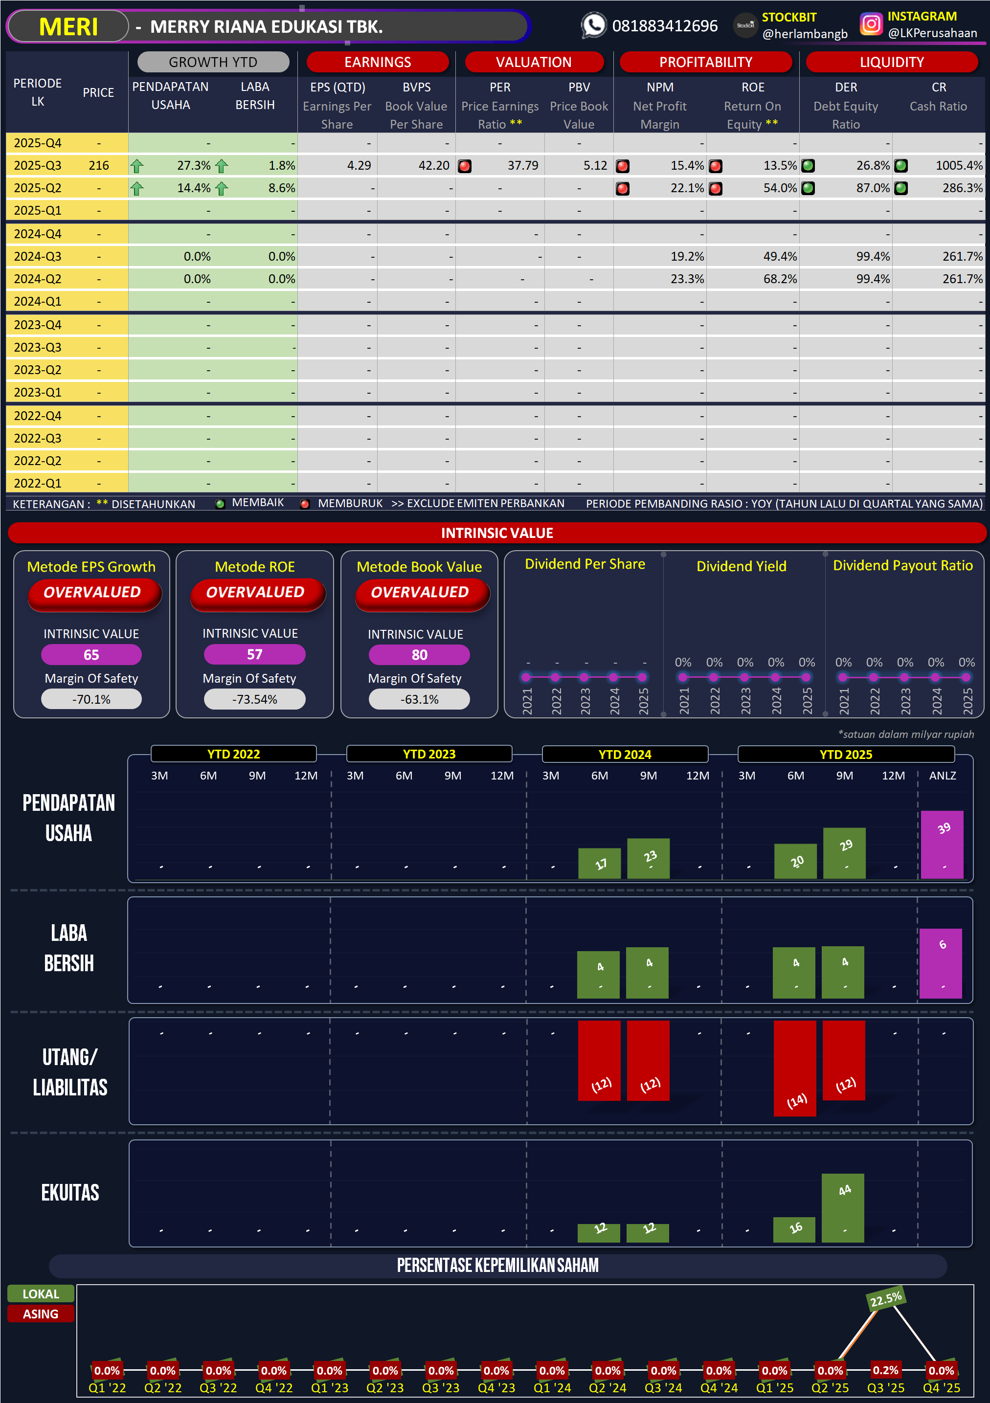Click green indicator beside DER 26.8%
This screenshot has width=990, height=1403.
(808, 166)
